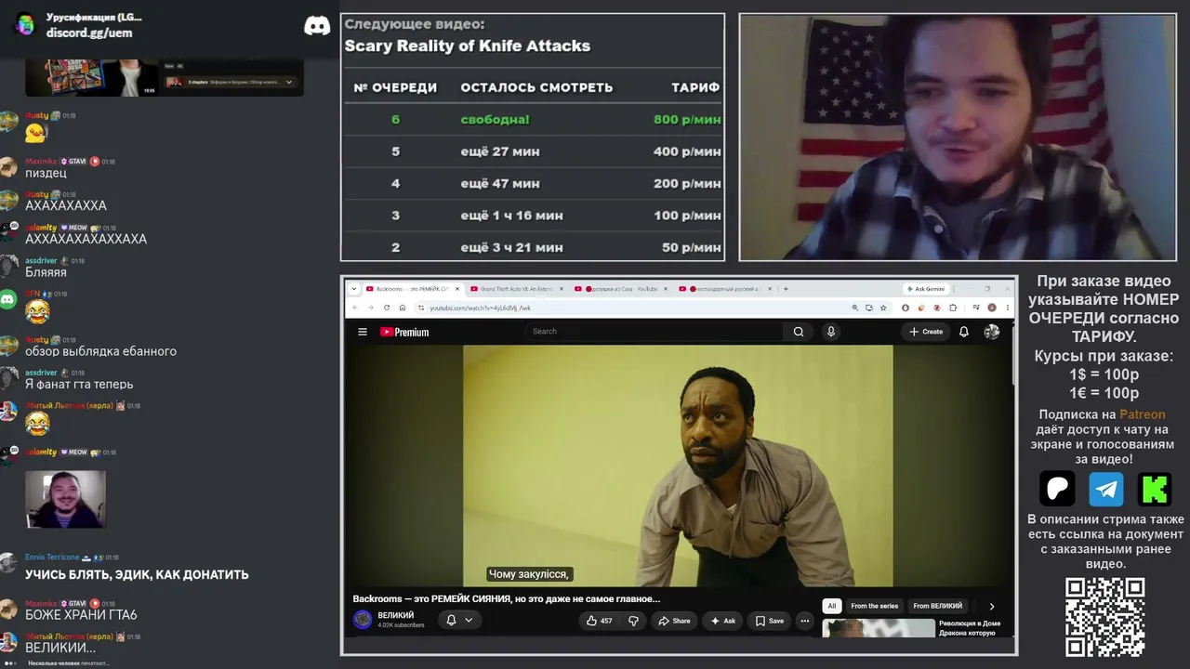This screenshot has width=1190, height=669.
Task: Open the GTA video embed thumbnail in chat
Action: 91,78
